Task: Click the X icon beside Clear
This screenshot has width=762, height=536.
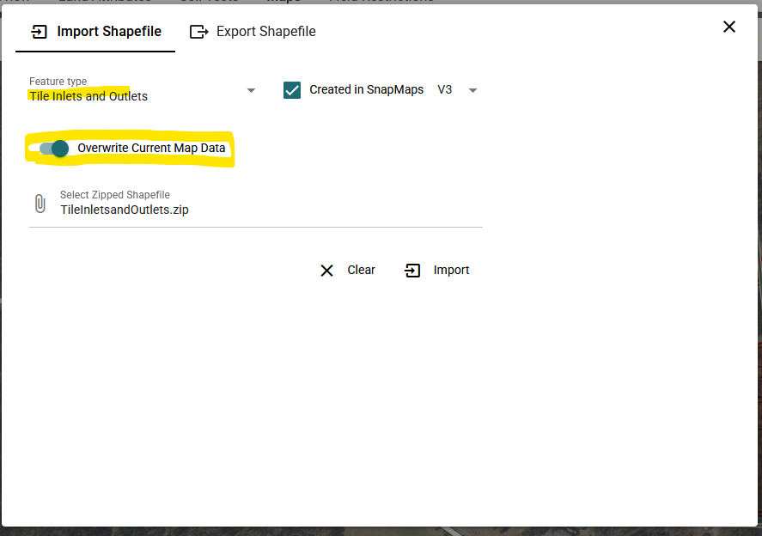Action: pos(326,270)
